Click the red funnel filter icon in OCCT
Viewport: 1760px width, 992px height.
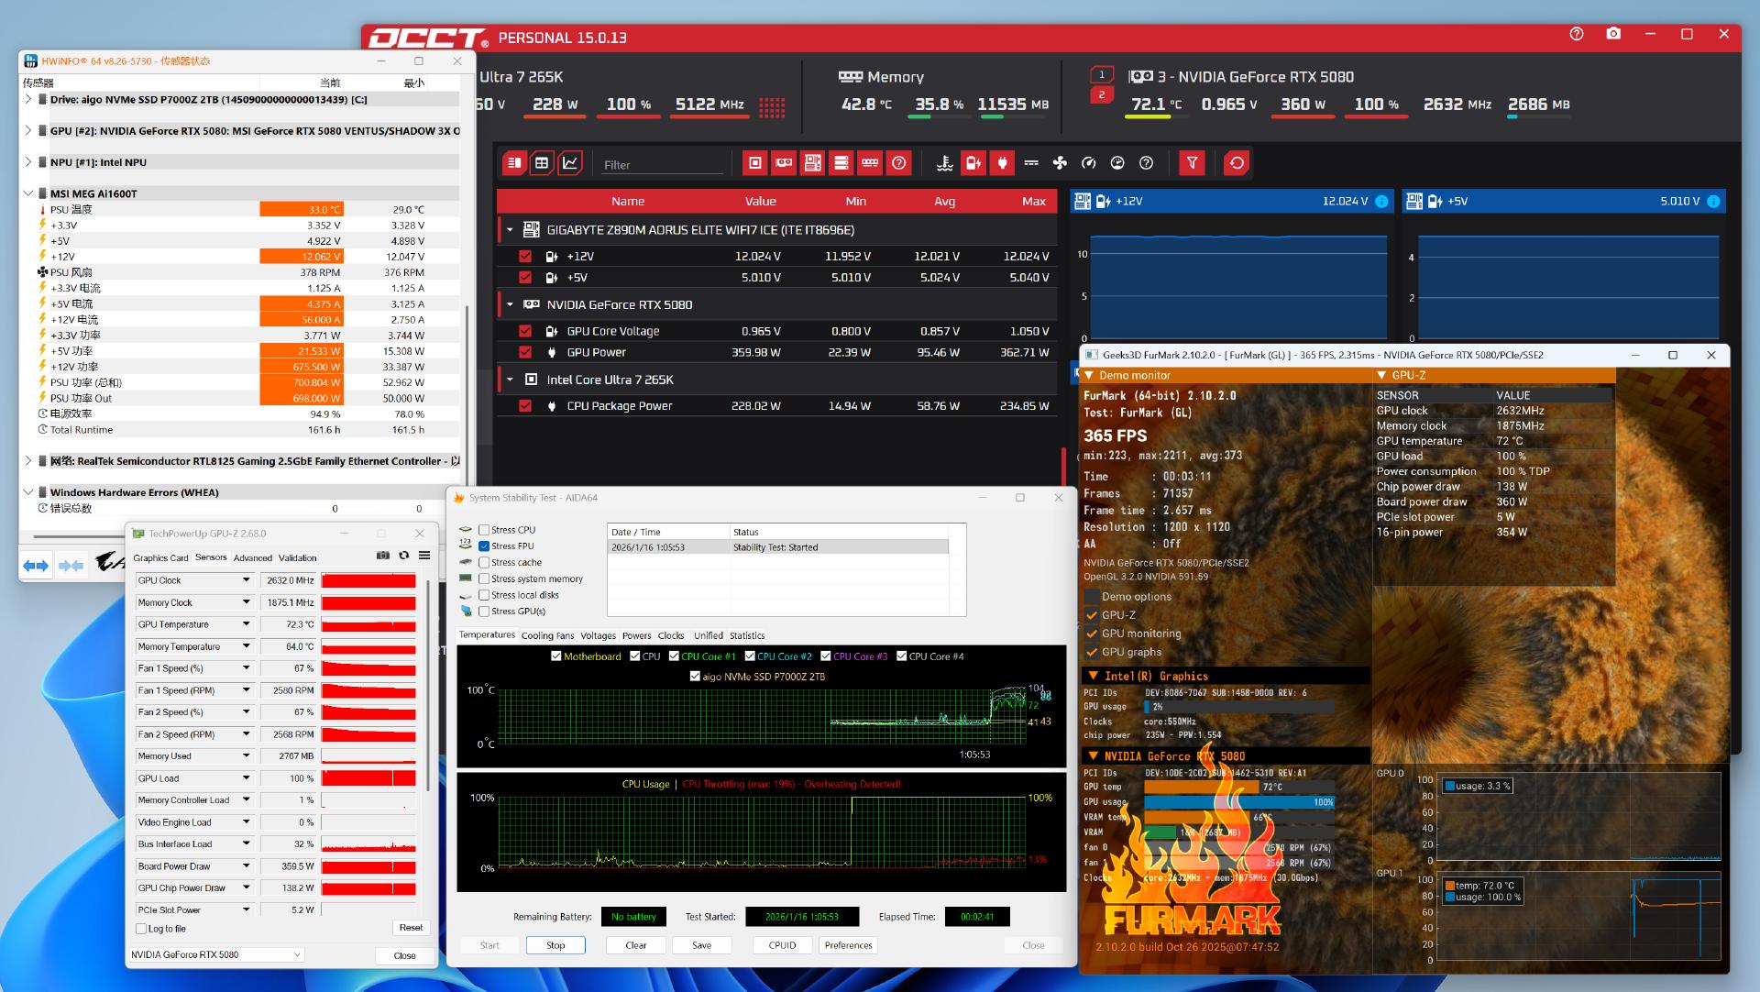tap(1192, 163)
